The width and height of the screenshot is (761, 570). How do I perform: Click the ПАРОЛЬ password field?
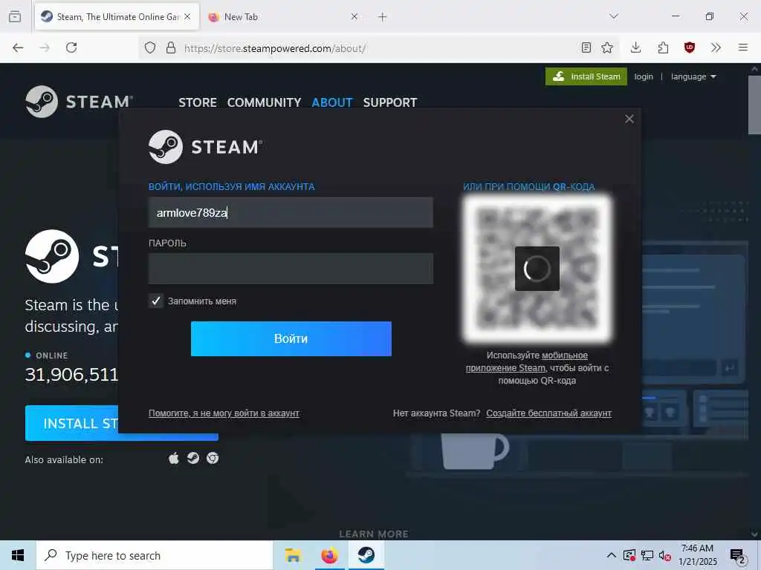coord(291,269)
